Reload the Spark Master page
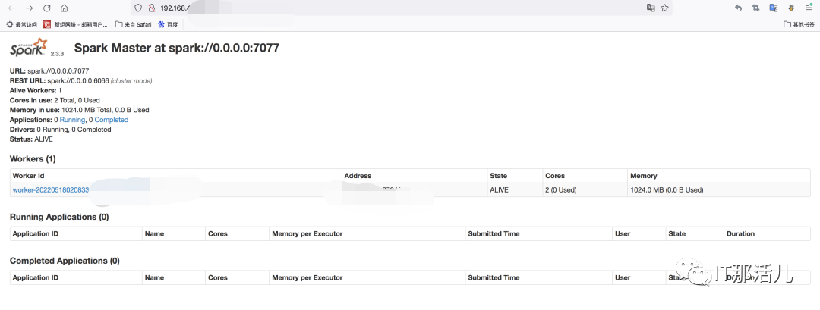Viewport: 820px width, 310px height. 46,8
